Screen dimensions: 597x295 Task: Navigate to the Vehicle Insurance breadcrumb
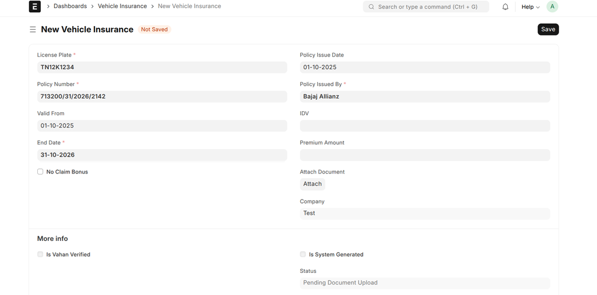(122, 6)
